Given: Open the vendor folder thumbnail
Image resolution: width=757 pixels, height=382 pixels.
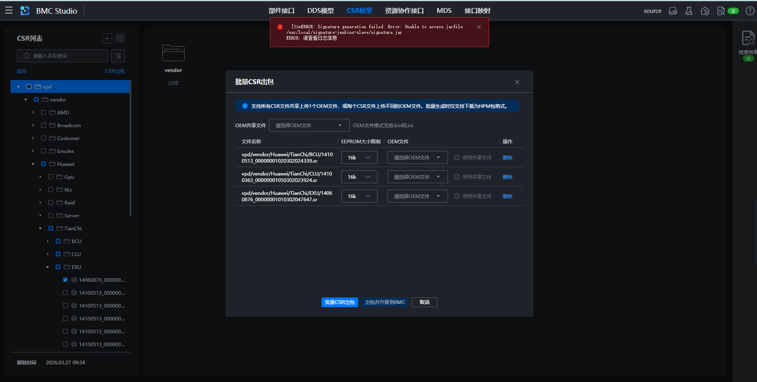Looking at the screenshot, I should (x=173, y=54).
